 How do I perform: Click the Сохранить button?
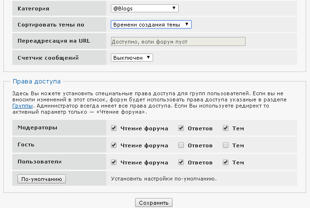[154, 203]
